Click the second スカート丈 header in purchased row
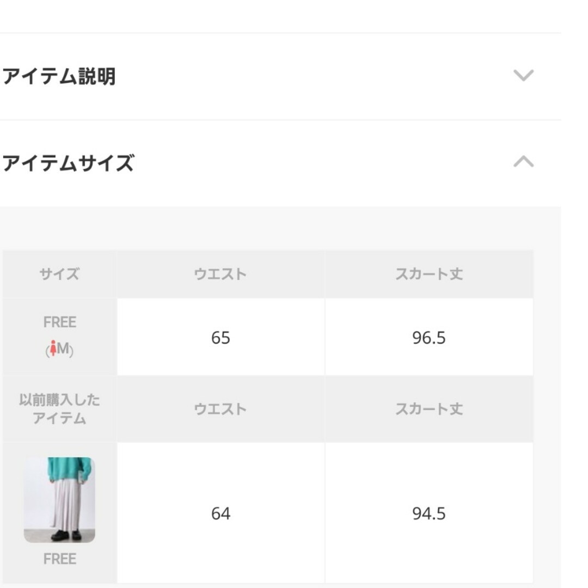This screenshot has height=588, width=588. tap(429, 409)
